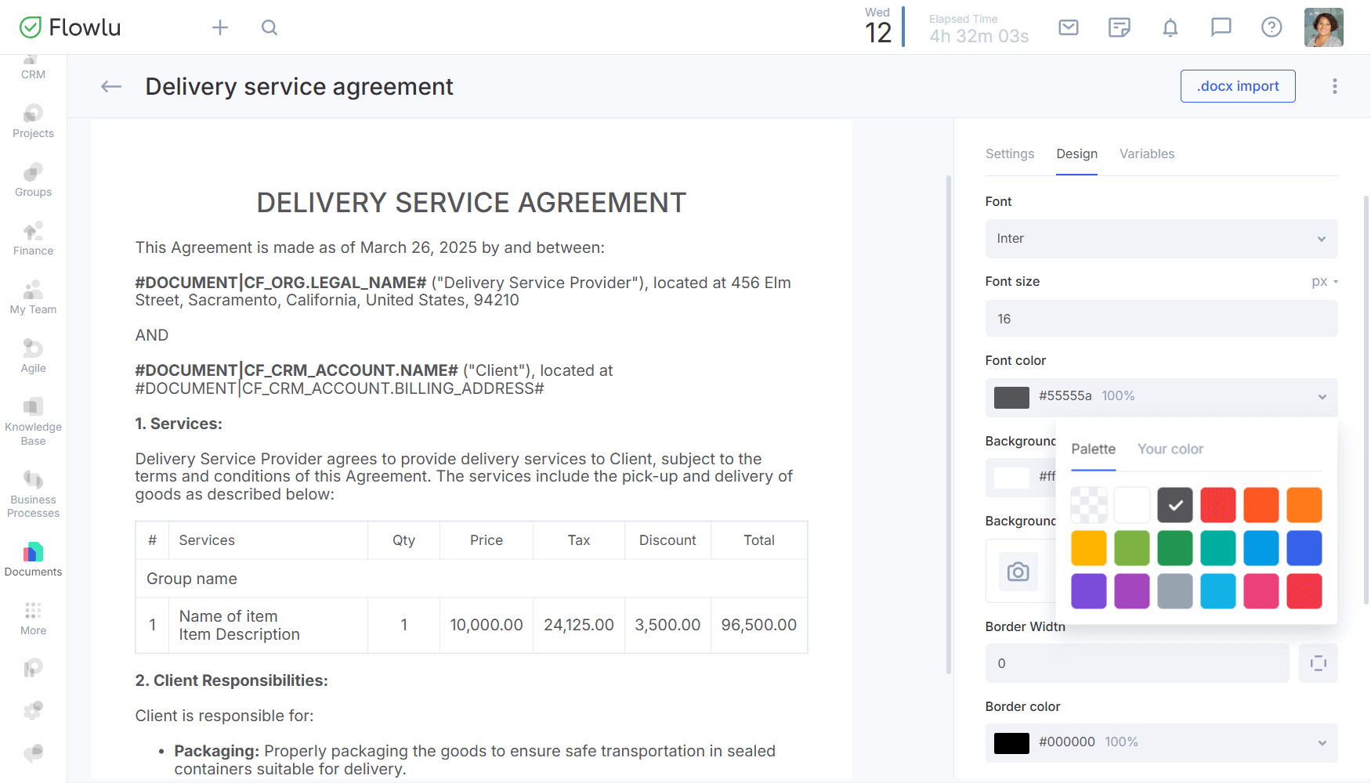Open Finance module in sidebar
The image size is (1371, 783).
[33, 239]
